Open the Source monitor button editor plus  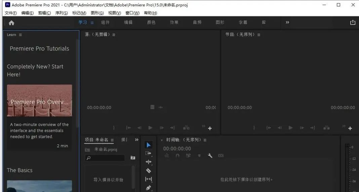coord(210,129)
